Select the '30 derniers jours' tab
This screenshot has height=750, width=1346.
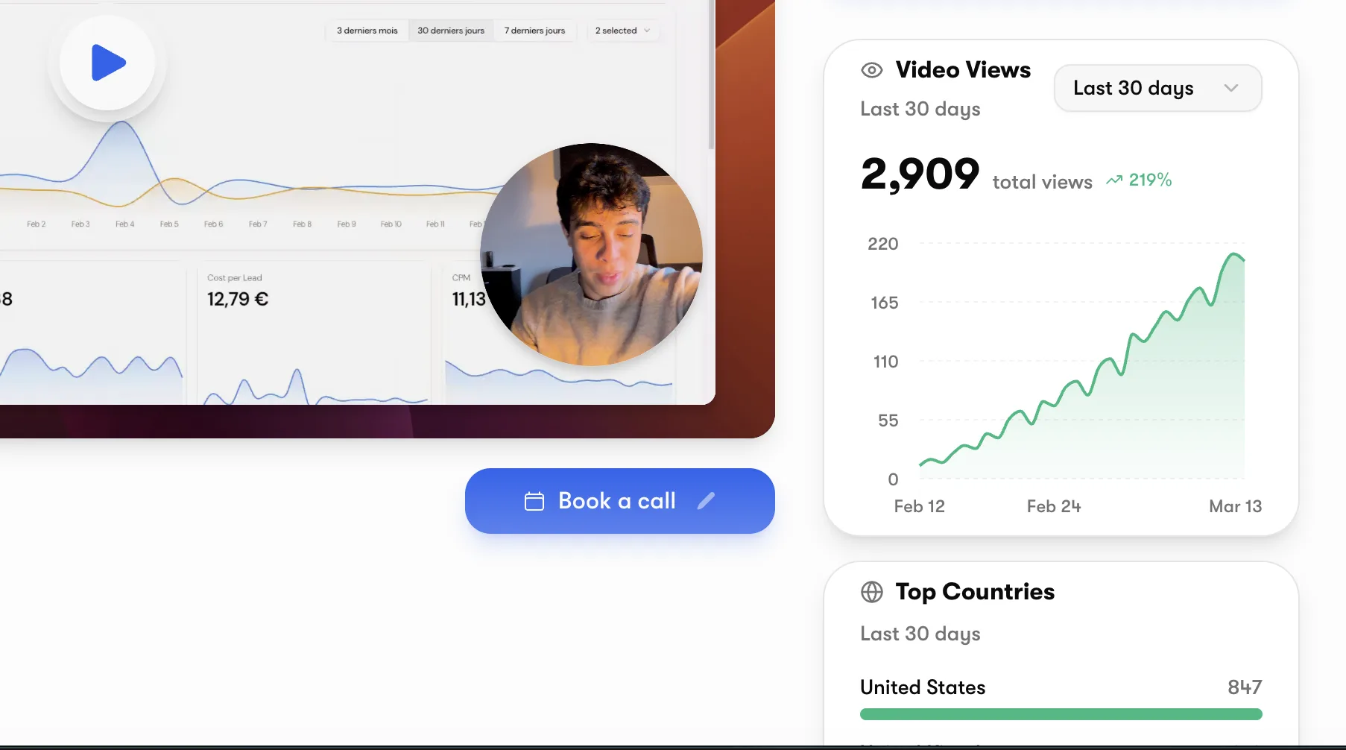pyautogui.click(x=451, y=31)
